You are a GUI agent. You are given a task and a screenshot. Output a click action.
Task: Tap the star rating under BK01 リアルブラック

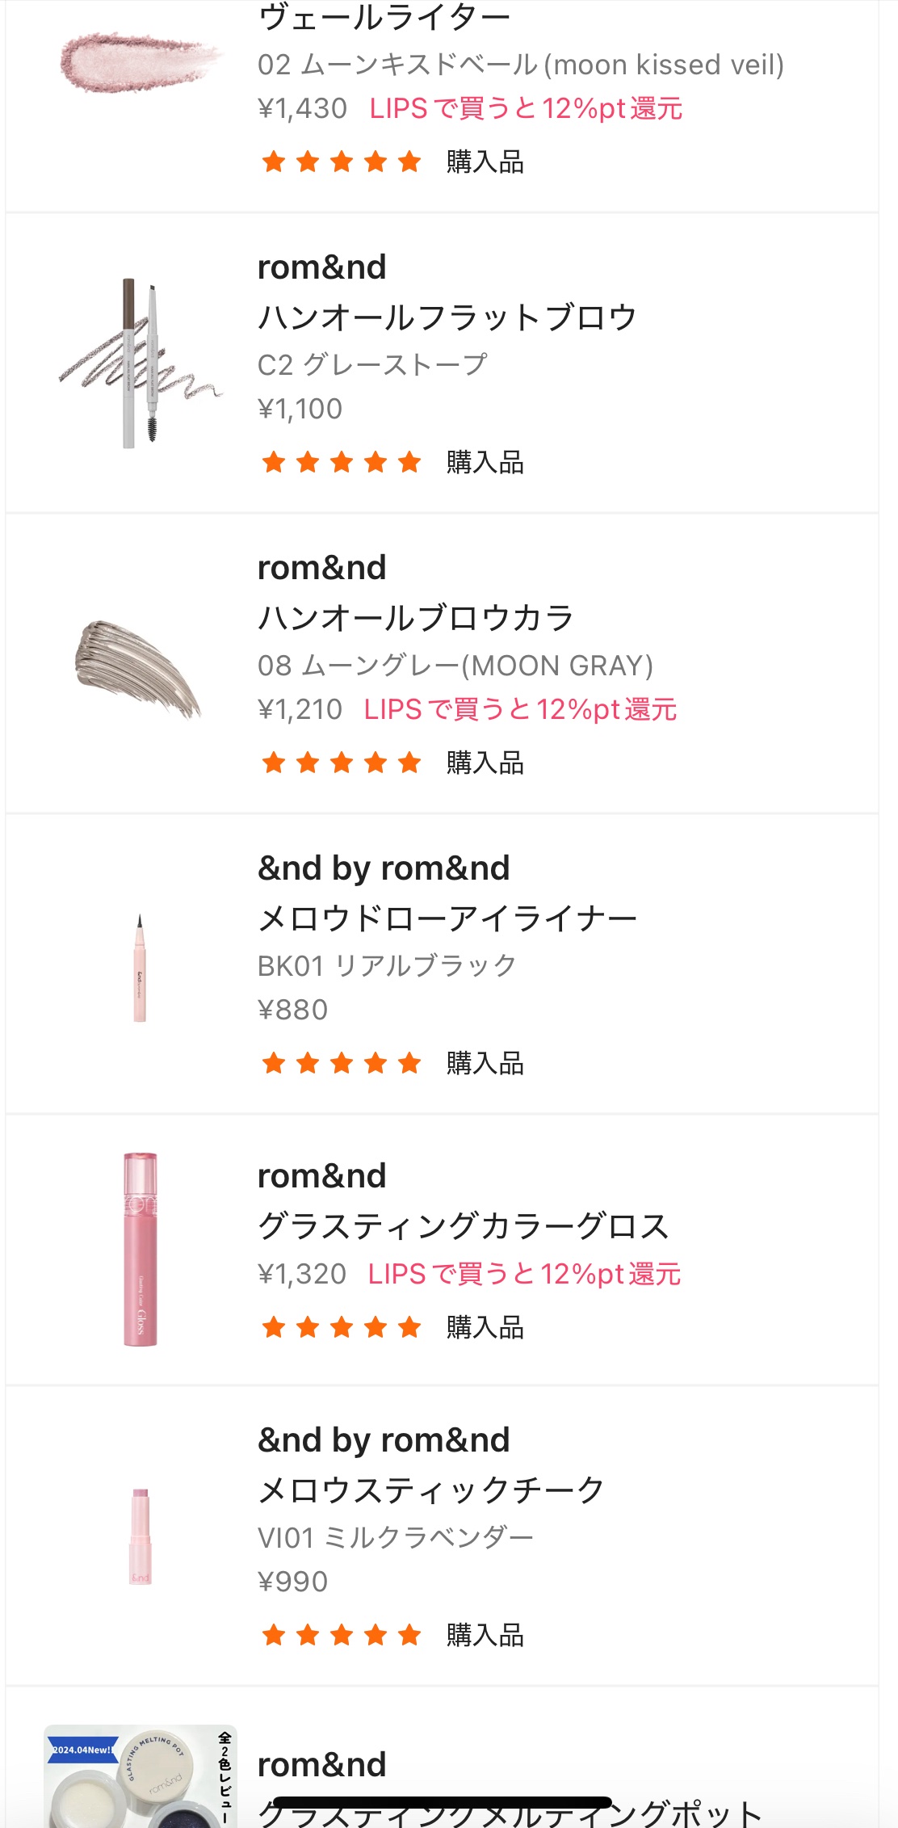341,1063
